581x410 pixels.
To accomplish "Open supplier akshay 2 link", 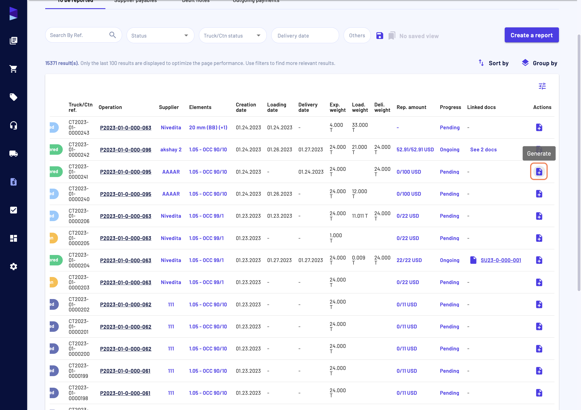I will tap(171, 150).
